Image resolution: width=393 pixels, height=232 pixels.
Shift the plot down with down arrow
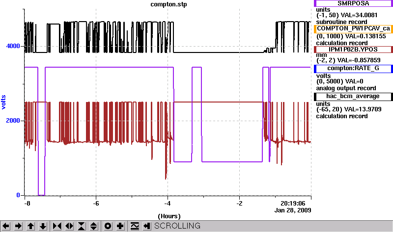[43, 226]
